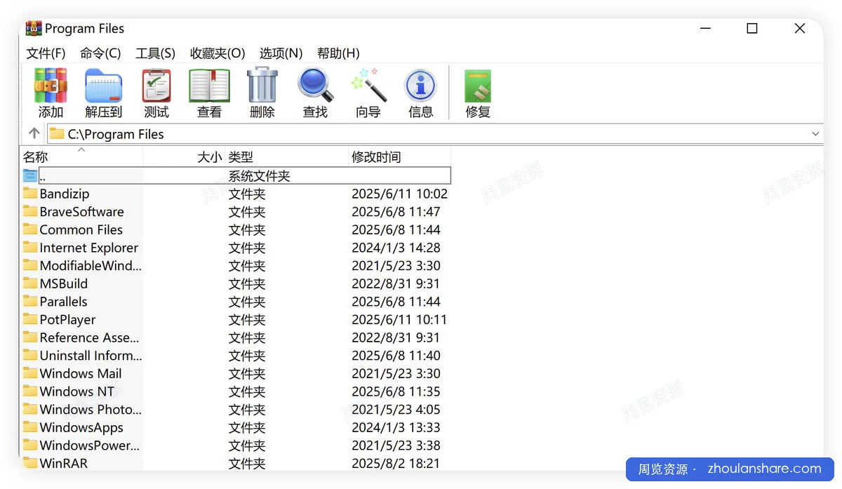Click the folder icon beside Windows NT
Image resolution: width=842 pixels, height=489 pixels.
pyautogui.click(x=29, y=391)
